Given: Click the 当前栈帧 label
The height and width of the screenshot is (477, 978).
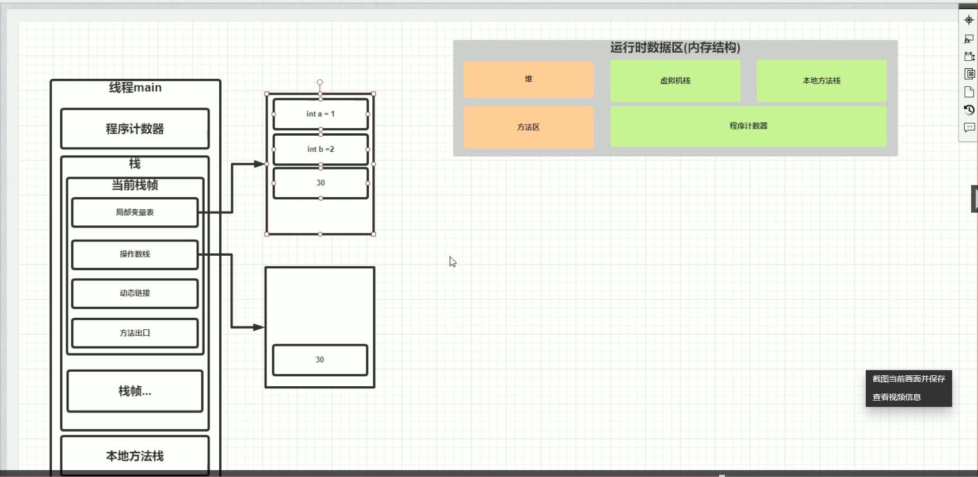Looking at the screenshot, I should coord(135,185).
